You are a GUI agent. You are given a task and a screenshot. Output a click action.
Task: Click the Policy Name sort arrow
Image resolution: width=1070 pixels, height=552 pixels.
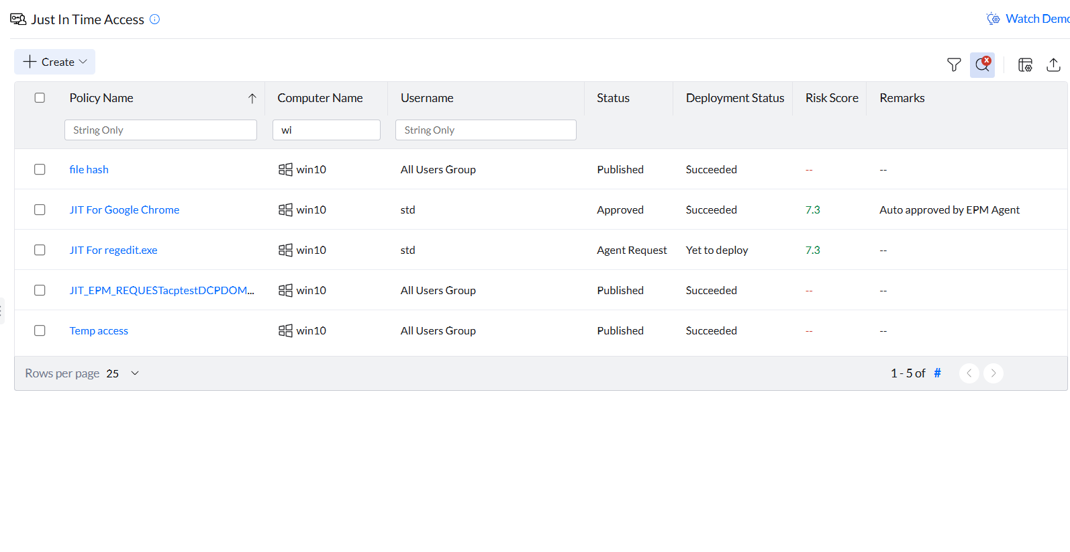coord(252,99)
